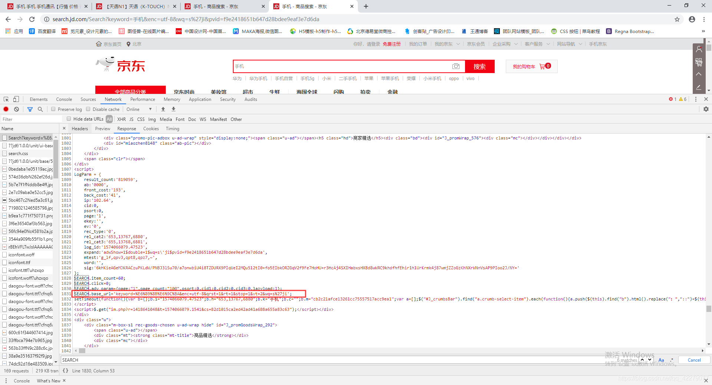Expand 客户服务 dropdown
The height and width of the screenshot is (385, 712).
[548, 44]
